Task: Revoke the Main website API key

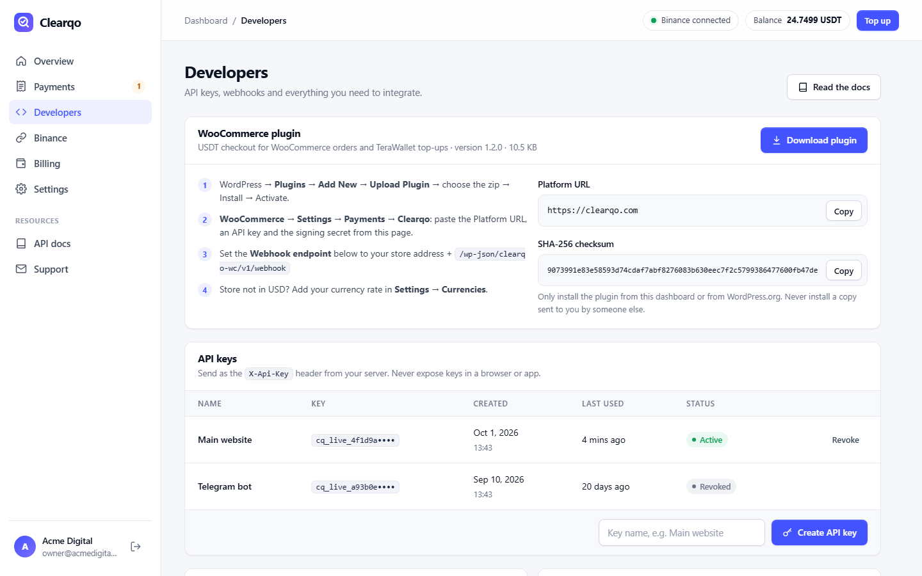Action: click(846, 440)
